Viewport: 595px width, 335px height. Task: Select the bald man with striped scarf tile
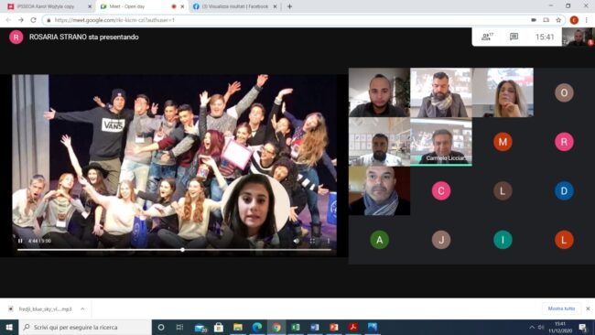click(380, 190)
